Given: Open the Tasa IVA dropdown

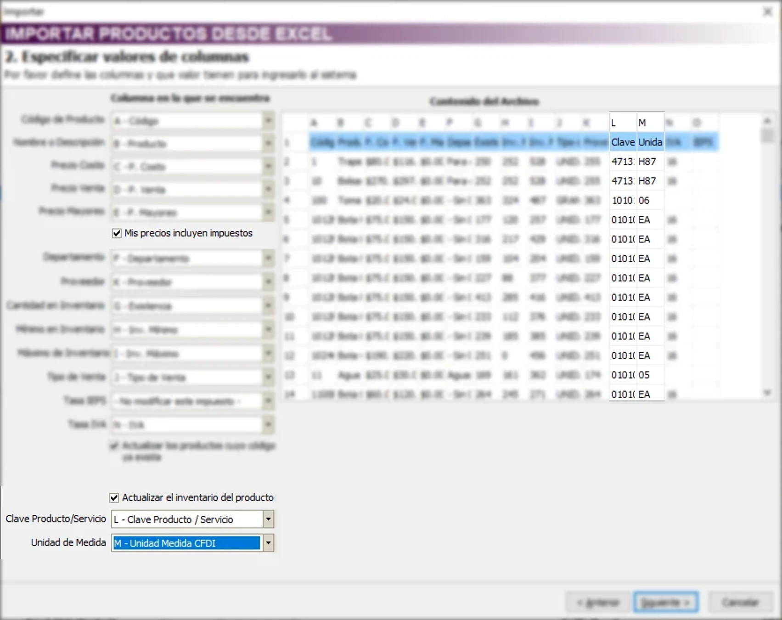Looking at the screenshot, I should click(269, 425).
